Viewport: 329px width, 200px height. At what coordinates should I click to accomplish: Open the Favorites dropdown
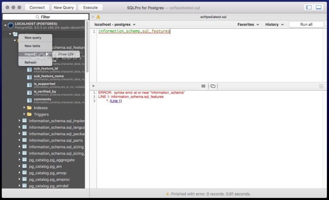click(x=248, y=25)
